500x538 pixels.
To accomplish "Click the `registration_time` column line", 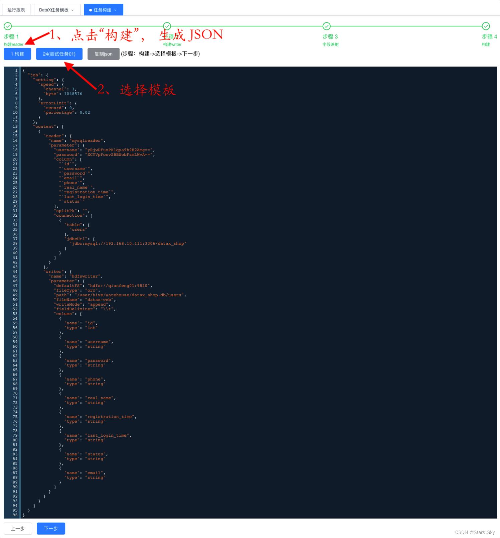I will [87, 192].
